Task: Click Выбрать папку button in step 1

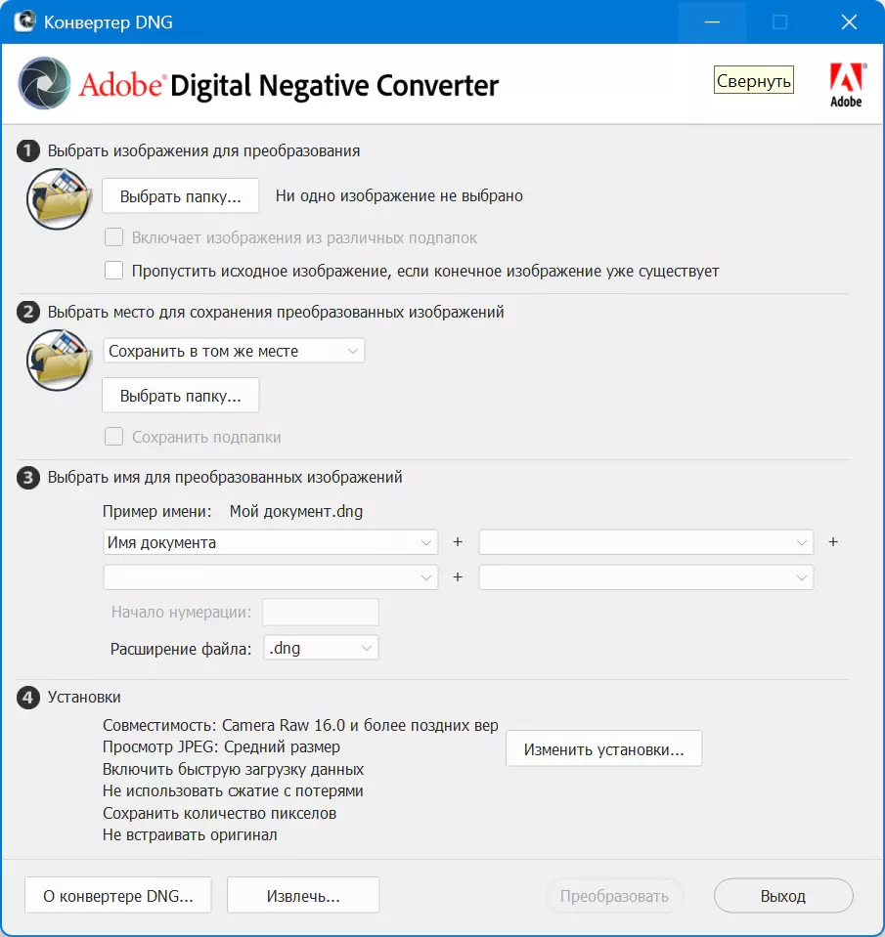Action: point(181,196)
